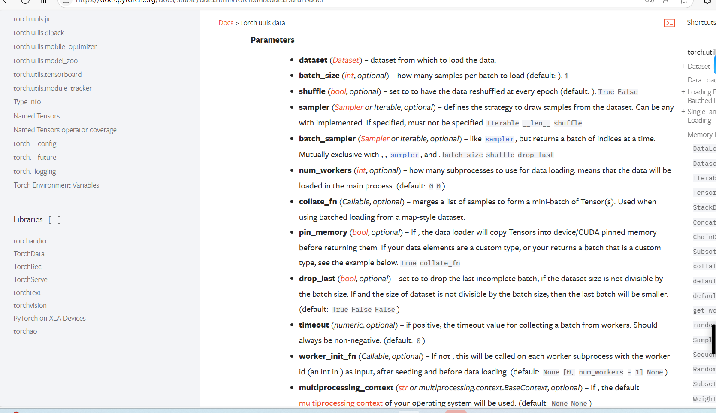Click the bool type link in pin_memory parameter

[x=360, y=233]
